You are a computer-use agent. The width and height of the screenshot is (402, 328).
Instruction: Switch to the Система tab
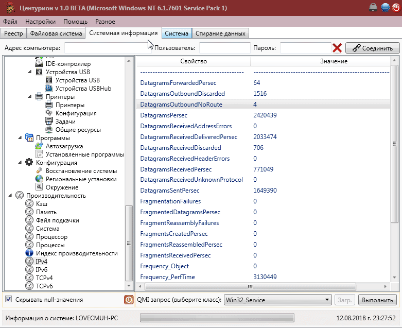177,33
